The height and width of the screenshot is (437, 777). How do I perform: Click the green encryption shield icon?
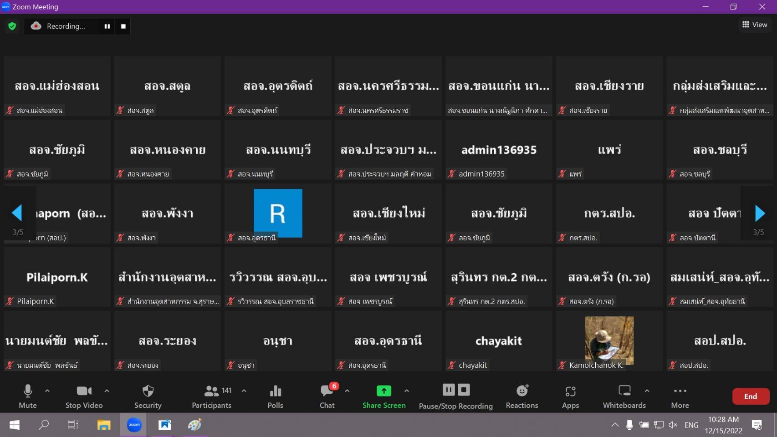click(x=12, y=26)
